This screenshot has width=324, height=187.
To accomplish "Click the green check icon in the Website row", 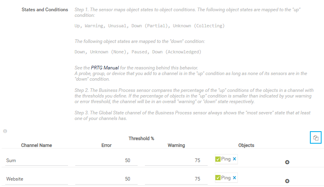I will (x=218, y=178).
